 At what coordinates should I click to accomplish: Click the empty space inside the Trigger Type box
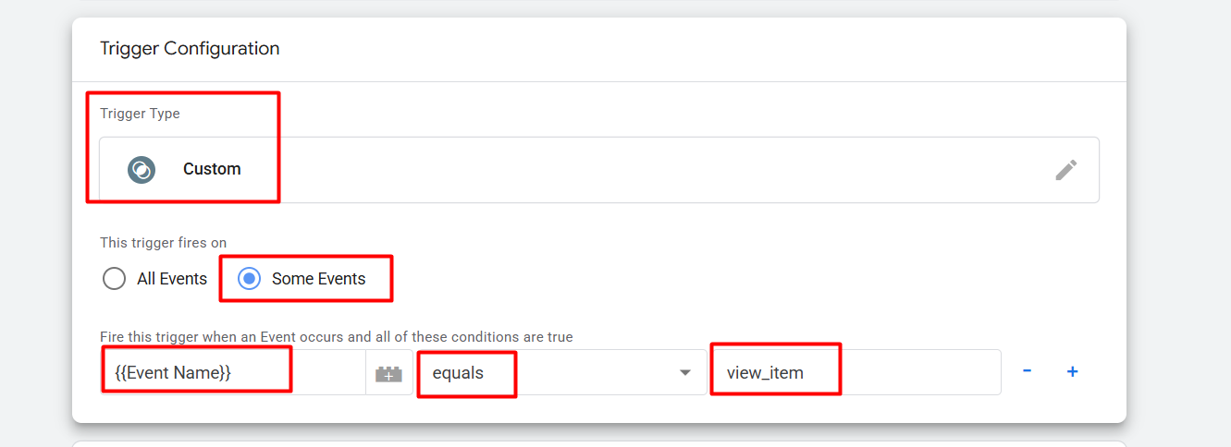[x=647, y=170]
